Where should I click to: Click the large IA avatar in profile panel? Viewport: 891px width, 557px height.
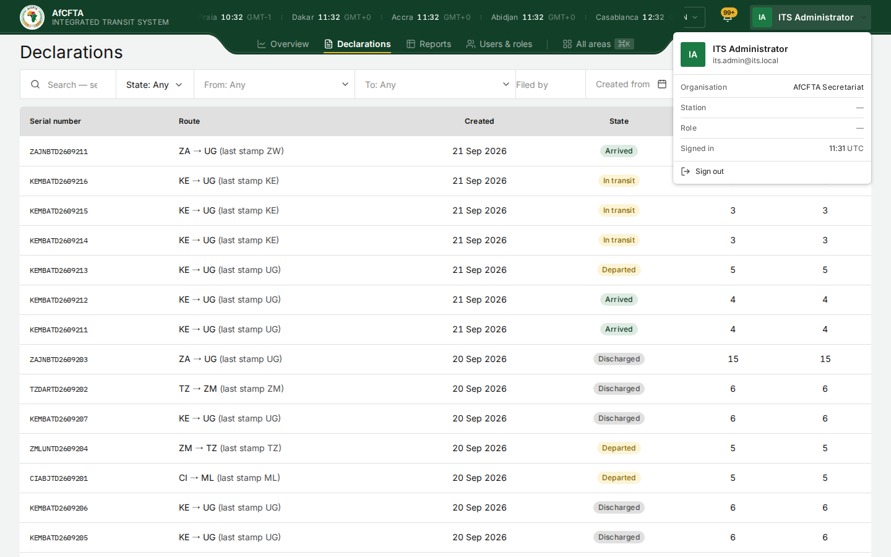[693, 54]
